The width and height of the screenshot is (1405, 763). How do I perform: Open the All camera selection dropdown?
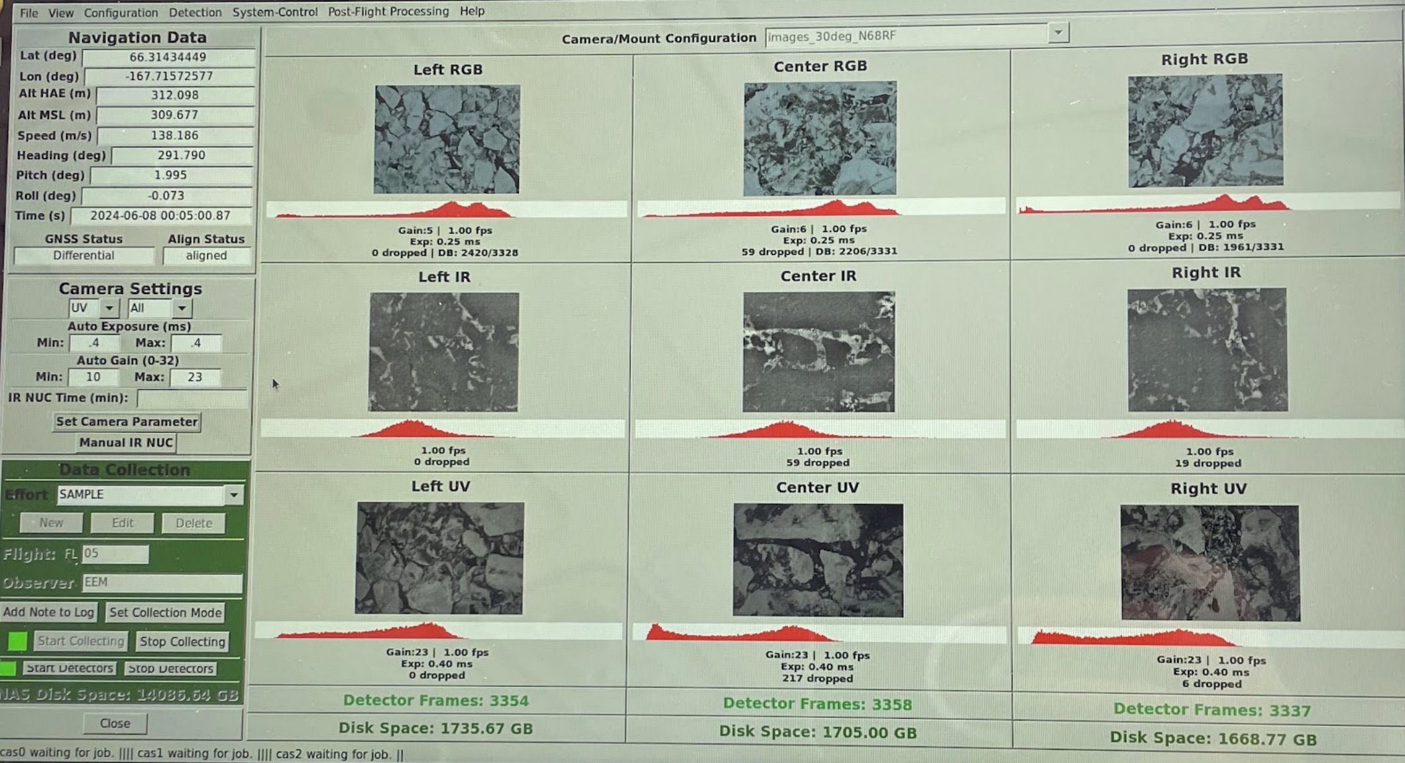pos(181,308)
